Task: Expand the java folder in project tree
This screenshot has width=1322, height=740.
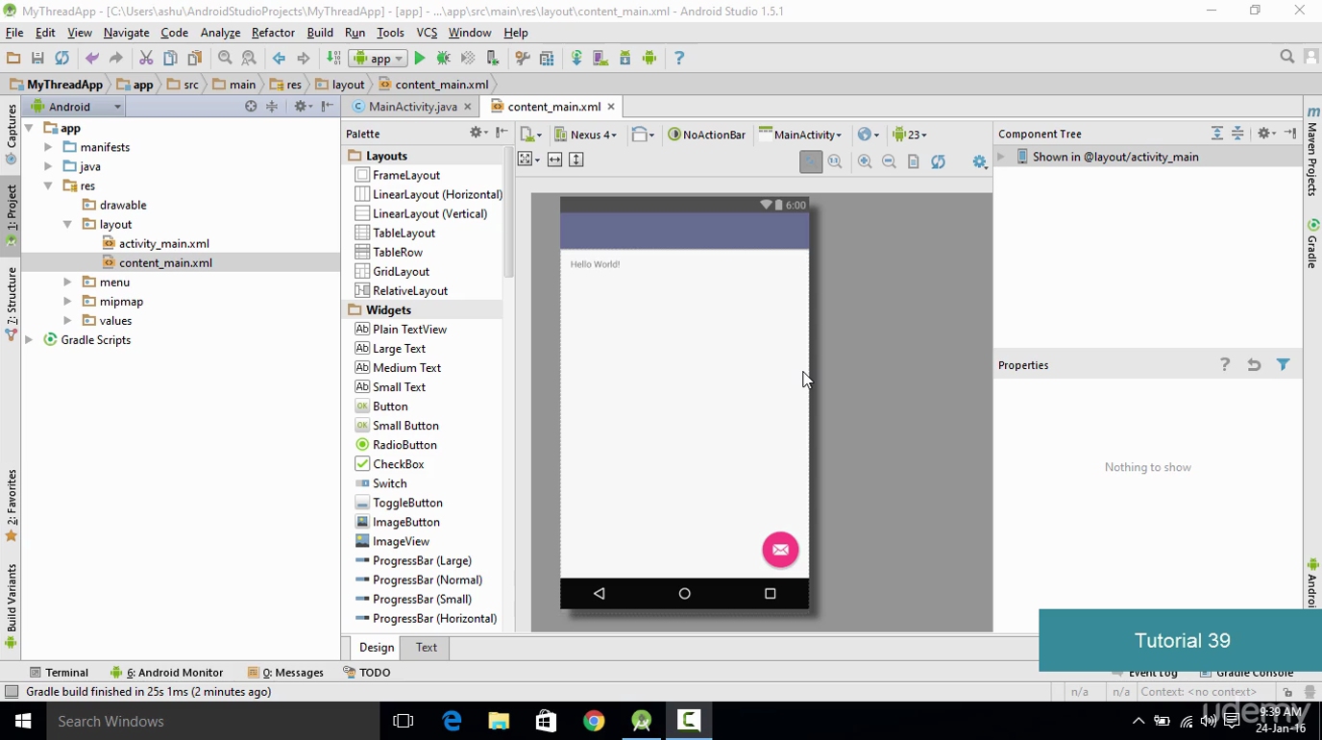Action: [x=48, y=166]
